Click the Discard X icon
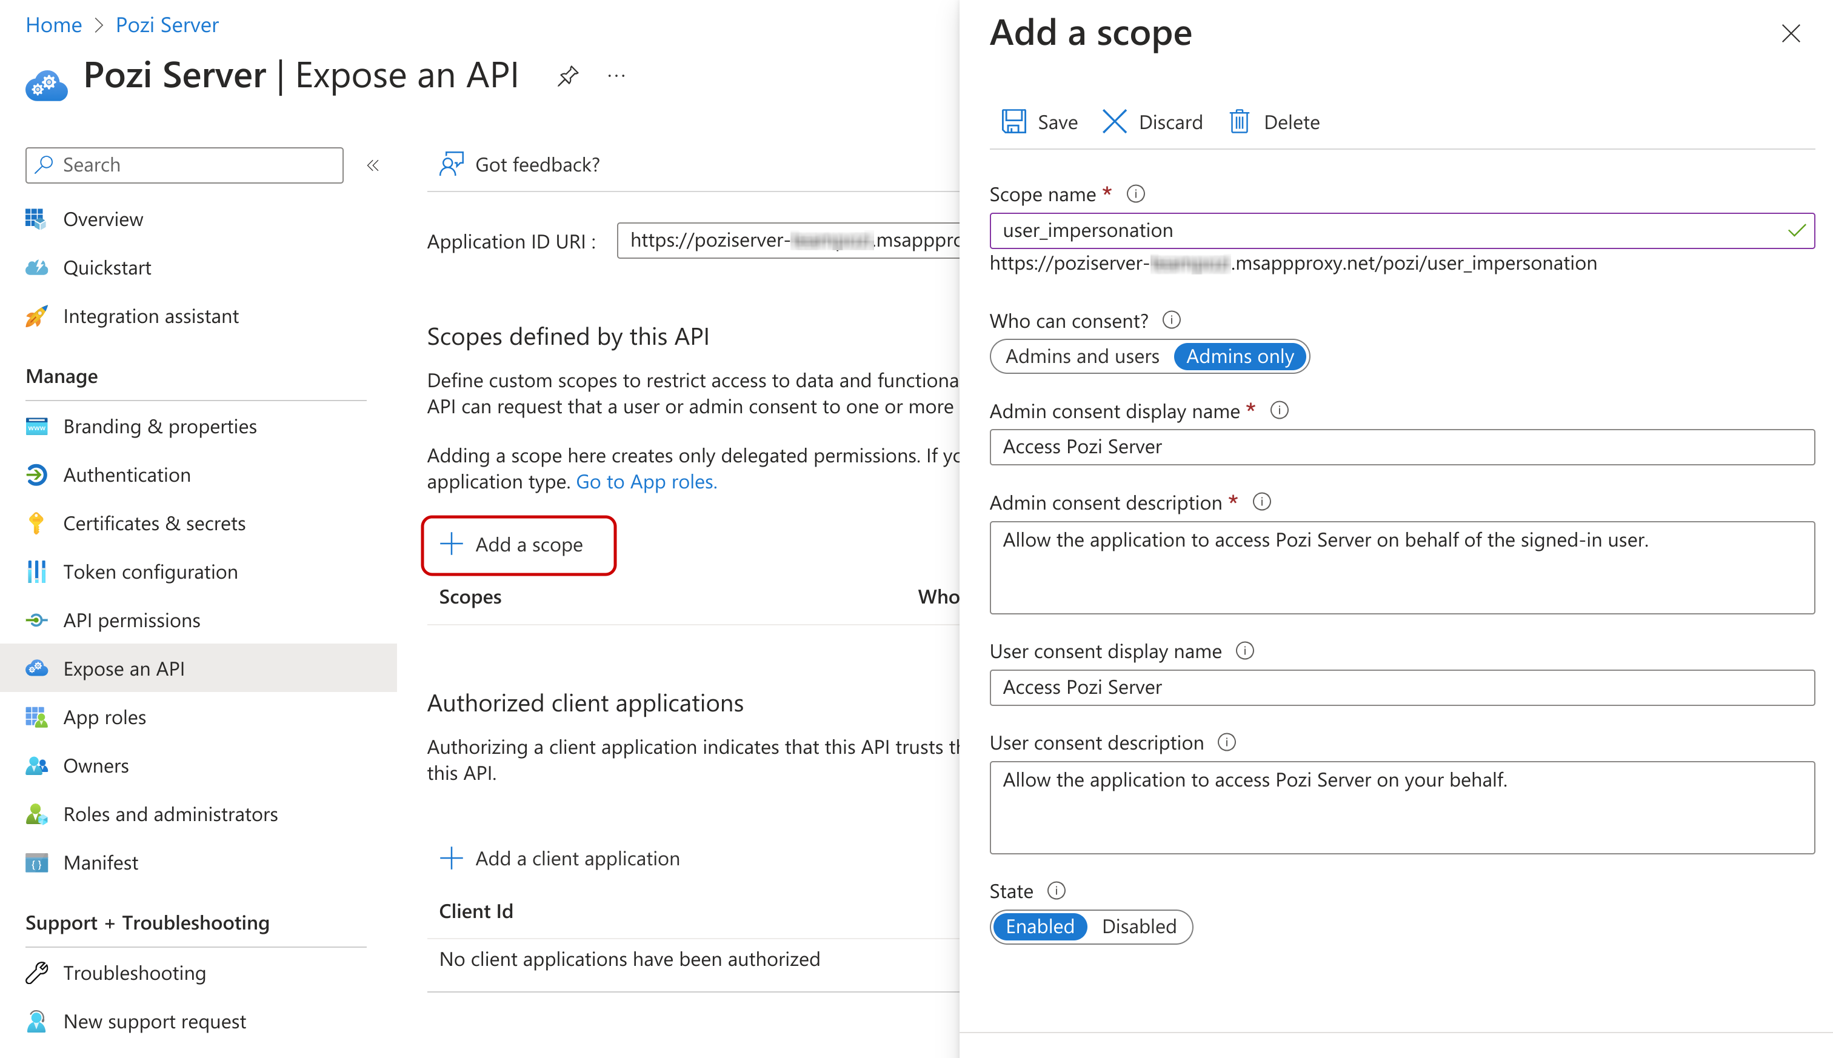The width and height of the screenshot is (1833, 1058). pos(1113,121)
